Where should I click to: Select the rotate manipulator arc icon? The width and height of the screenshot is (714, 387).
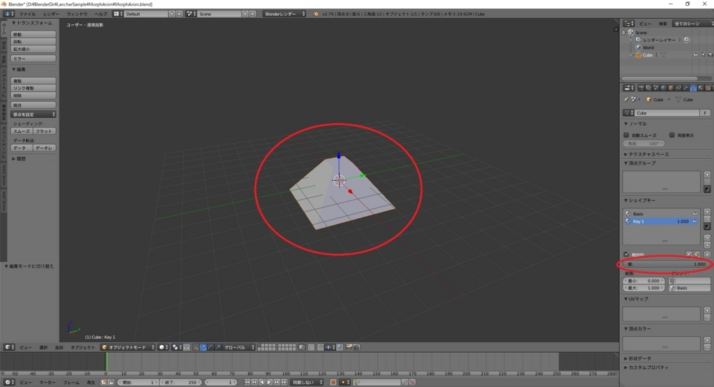click(x=211, y=347)
